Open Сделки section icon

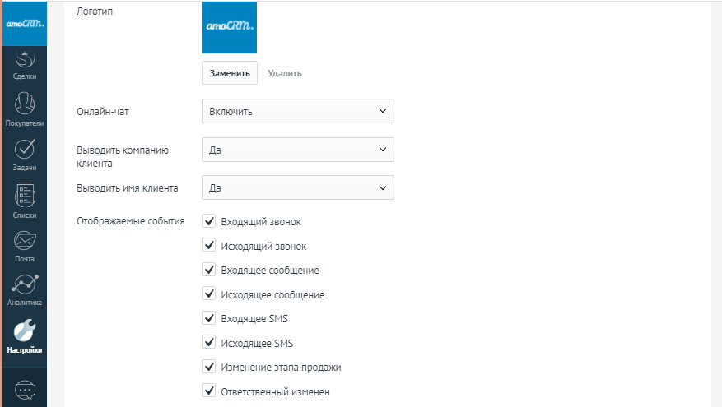click(x=25, y=61)
